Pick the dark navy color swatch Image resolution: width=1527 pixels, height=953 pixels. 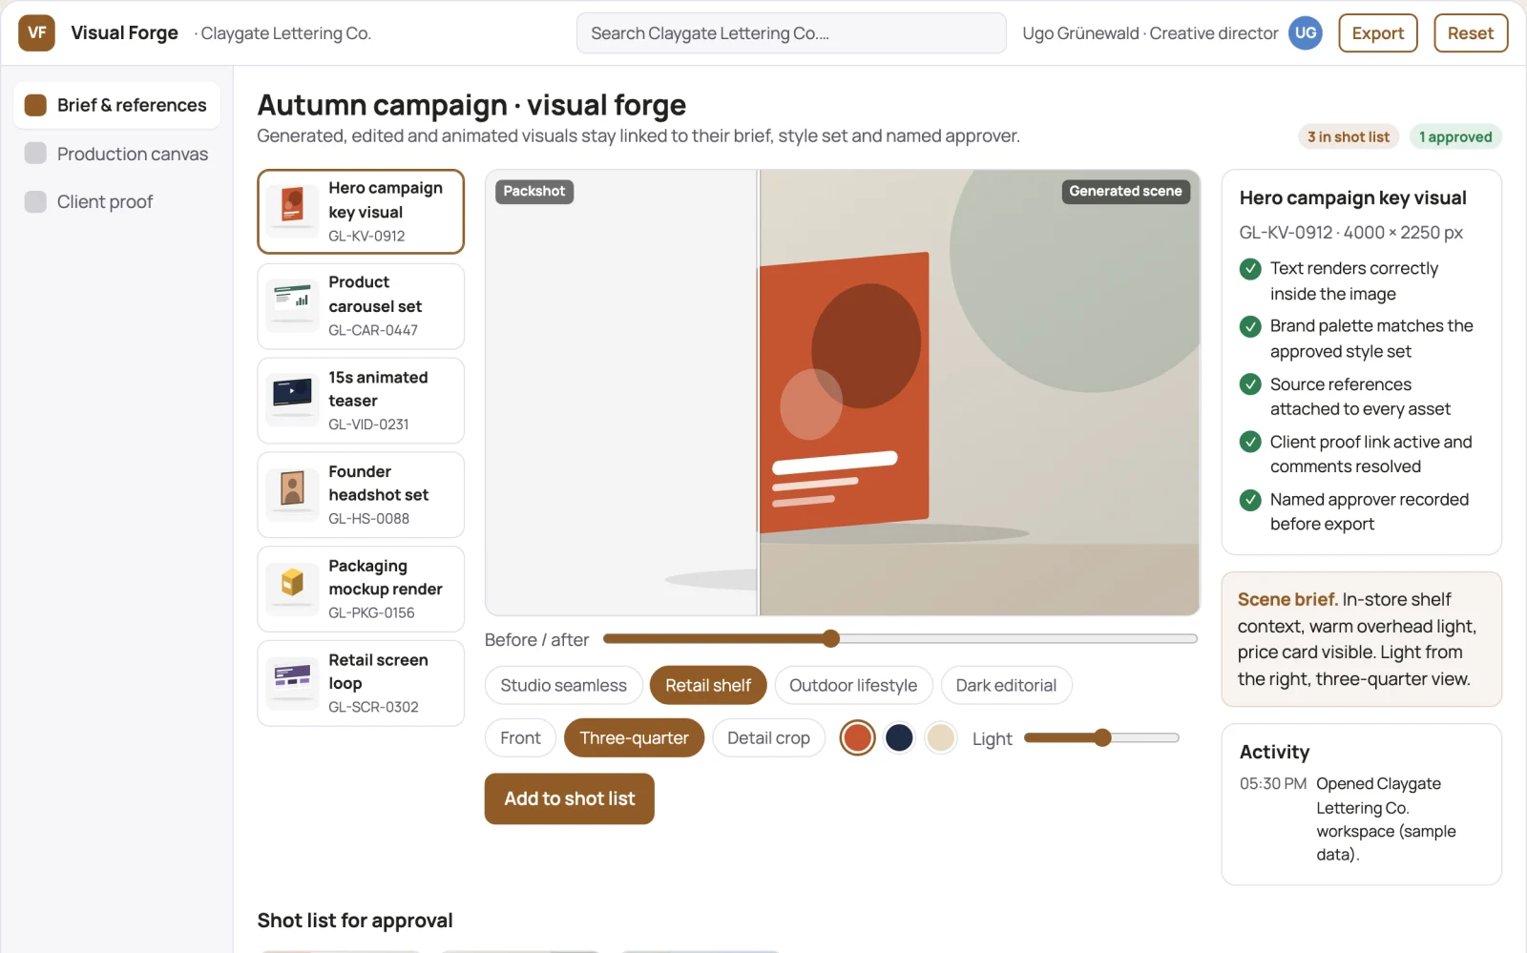[x=899, y=737]
